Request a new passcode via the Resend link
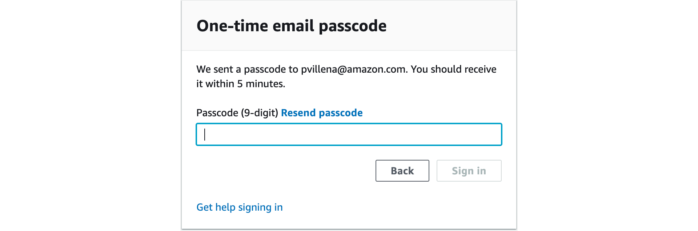 coord(322,113)
